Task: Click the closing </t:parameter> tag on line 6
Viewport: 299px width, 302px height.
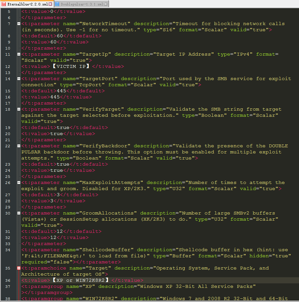Action: [x=44, y=17]
